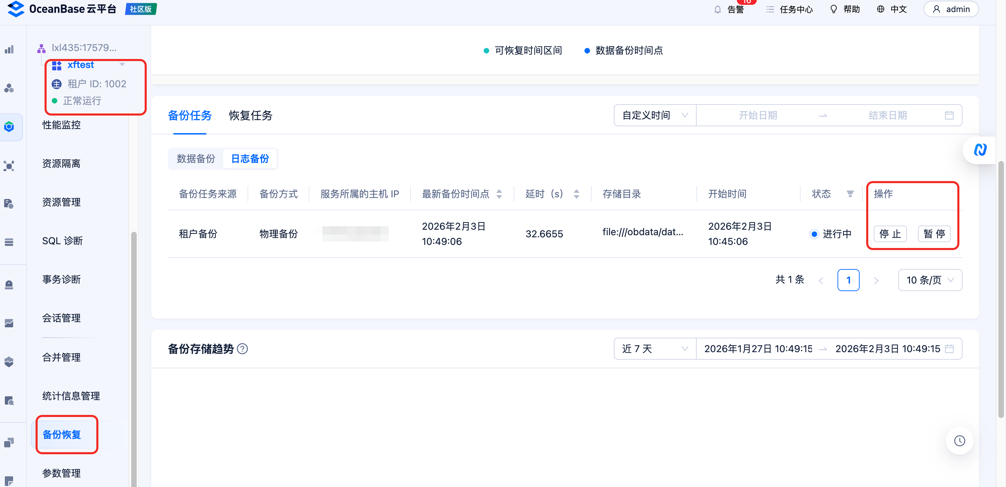Click the bar chart overview sidebar icon
This screenshot has width=1006, height=487.
pyautogui.click(x=9, y=50)
